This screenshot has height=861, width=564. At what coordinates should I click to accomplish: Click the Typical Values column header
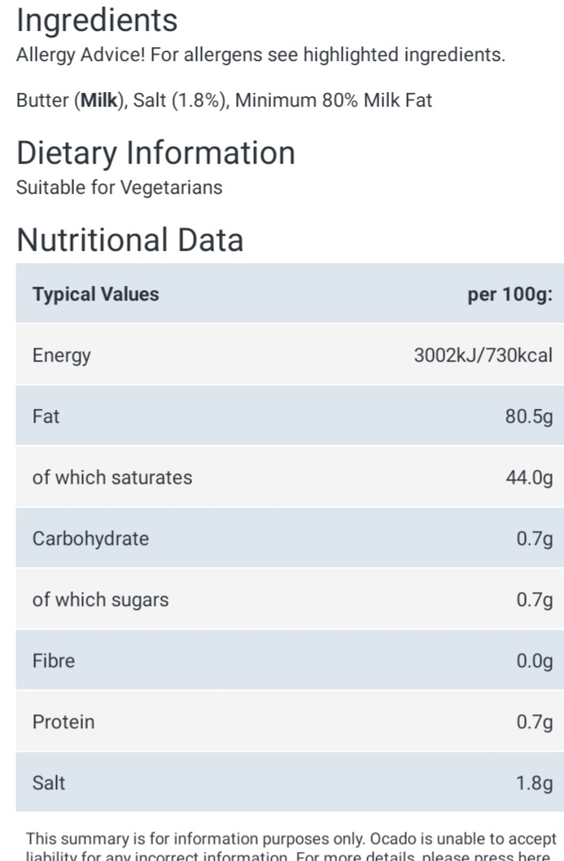(95, 294)
